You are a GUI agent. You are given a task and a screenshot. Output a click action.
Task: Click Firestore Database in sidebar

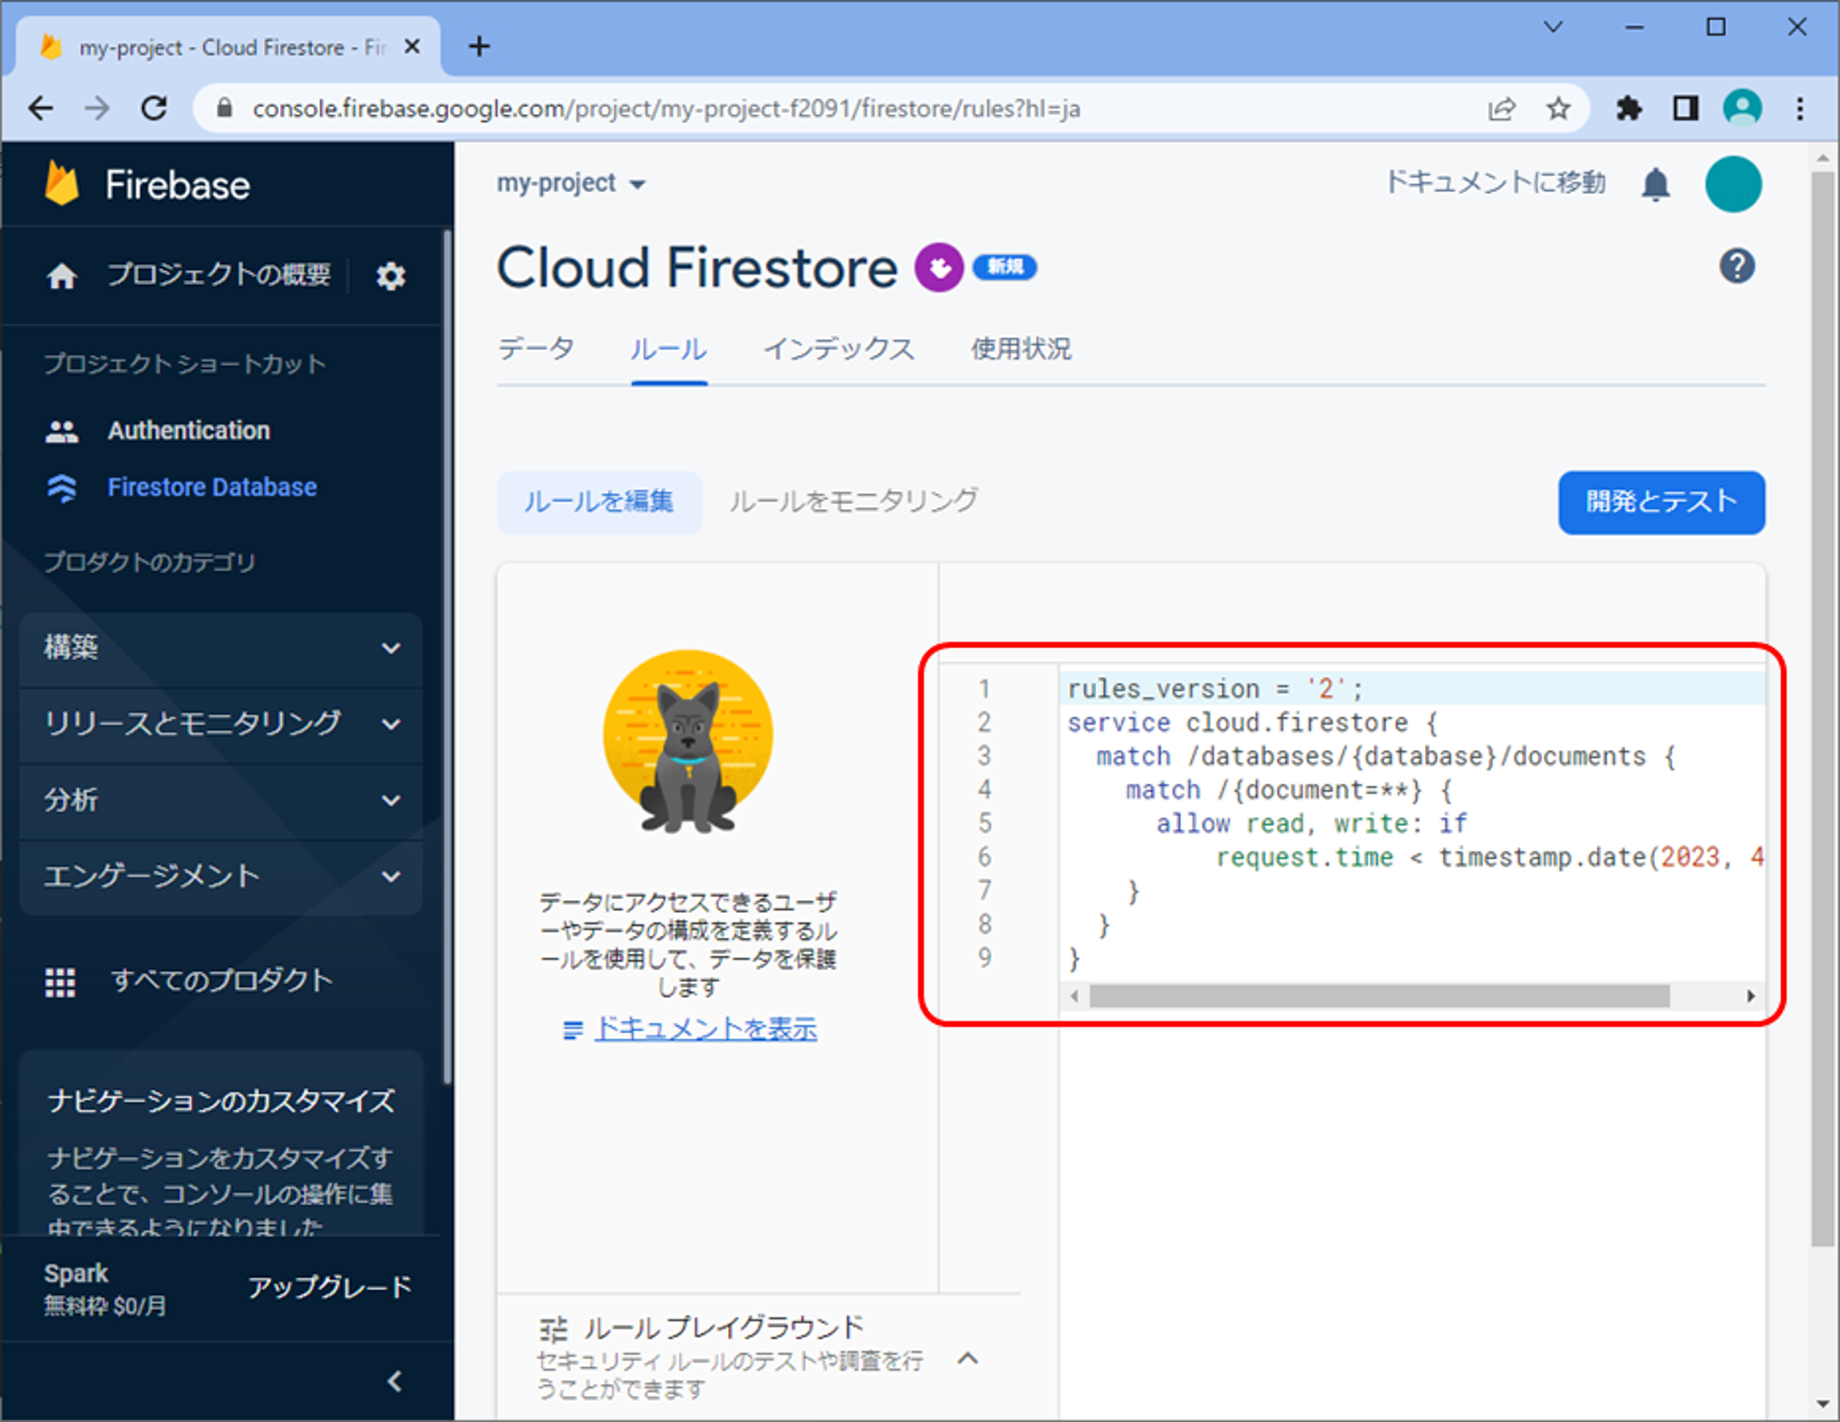pyautogui.click(x=212, y=488)
